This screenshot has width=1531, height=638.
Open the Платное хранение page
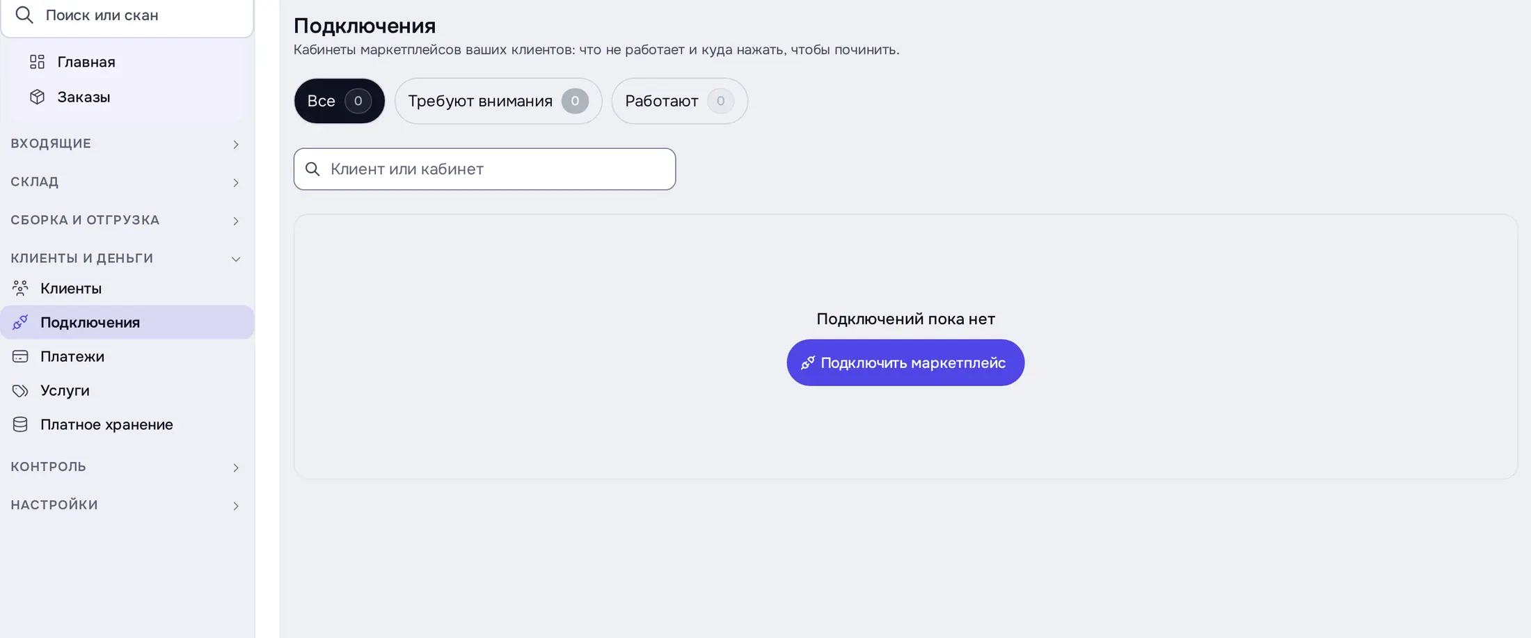click(x=127, y=424)
